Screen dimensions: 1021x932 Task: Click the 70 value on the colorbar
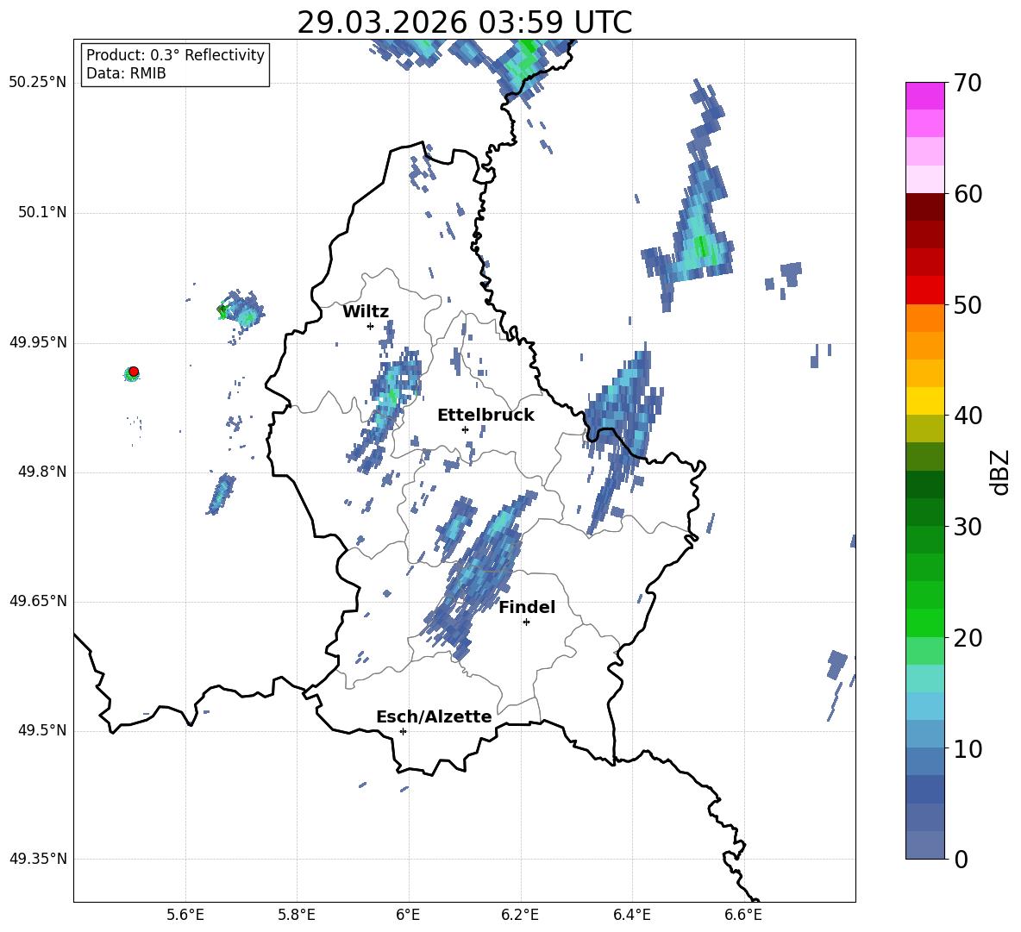[968, 84]
